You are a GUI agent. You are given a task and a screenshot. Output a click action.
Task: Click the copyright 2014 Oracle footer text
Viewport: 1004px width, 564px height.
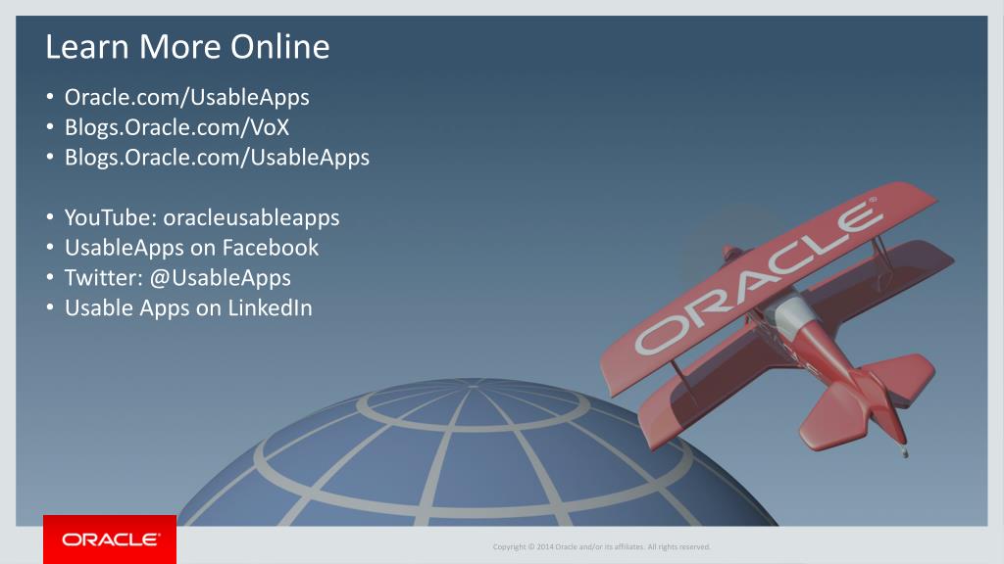[601, 546]
